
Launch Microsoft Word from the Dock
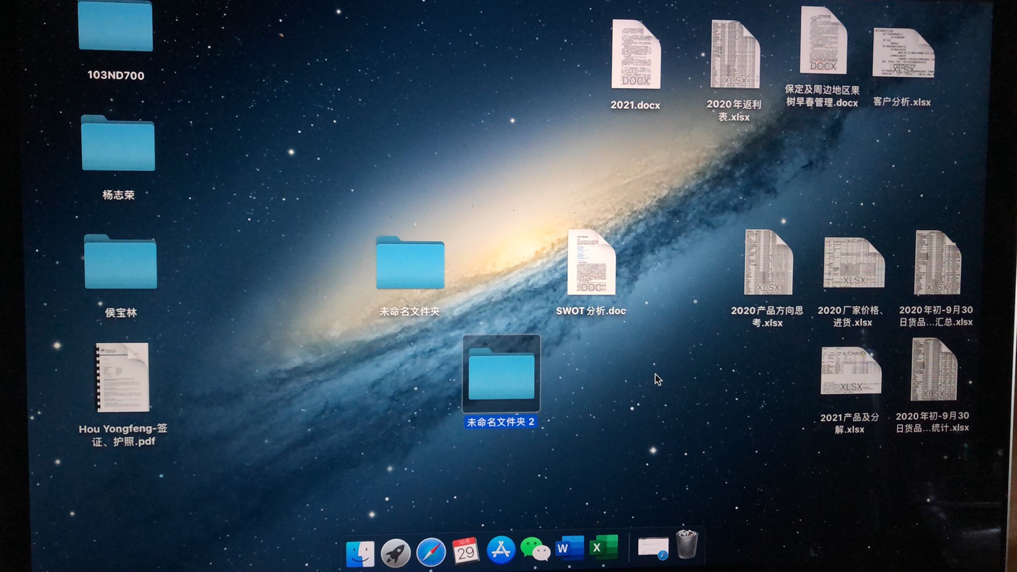pyautogui.click(x=569, y=548)
